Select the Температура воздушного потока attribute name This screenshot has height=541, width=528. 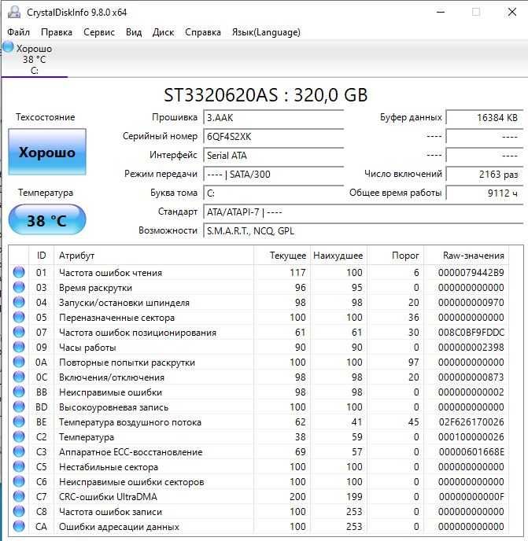130,422
